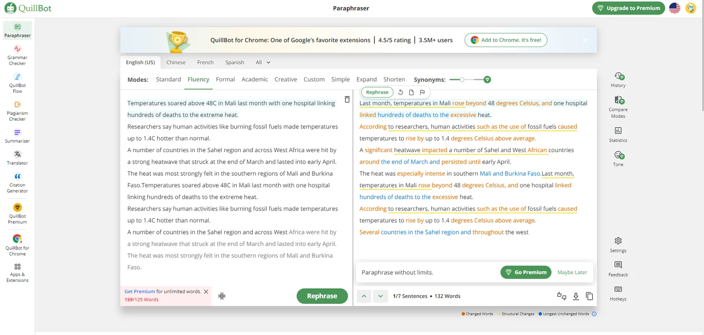Open the Citation Generator tool
Image resolution: width=704 pixels, height=335 pixels.
[x=17, y=182]
